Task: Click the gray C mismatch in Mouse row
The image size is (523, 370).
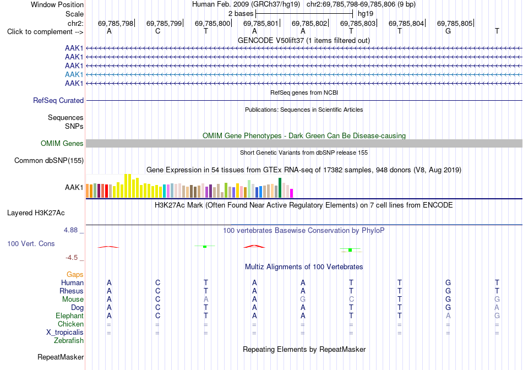Action: click(351, 300)
